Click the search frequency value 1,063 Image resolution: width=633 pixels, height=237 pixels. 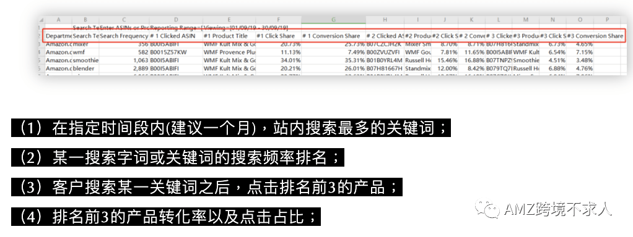(124, 60)
